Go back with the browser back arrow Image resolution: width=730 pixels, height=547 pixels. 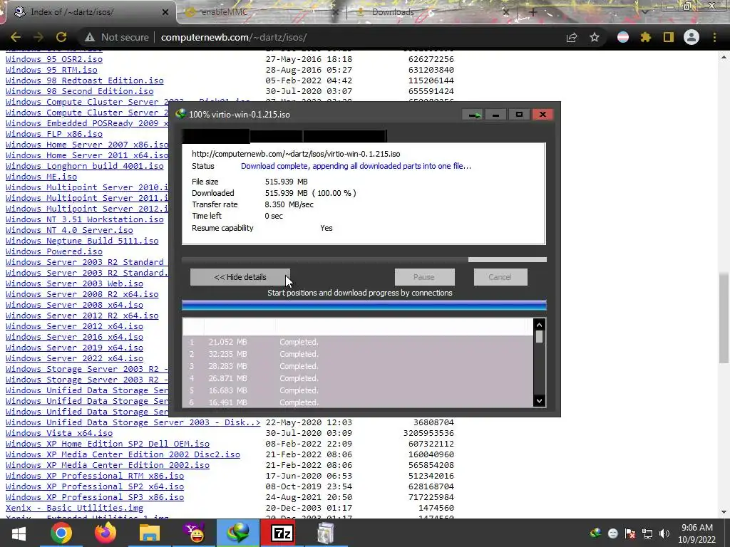(16, 37)
